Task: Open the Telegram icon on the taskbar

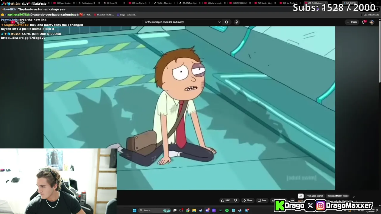Action: click(247, 210)
